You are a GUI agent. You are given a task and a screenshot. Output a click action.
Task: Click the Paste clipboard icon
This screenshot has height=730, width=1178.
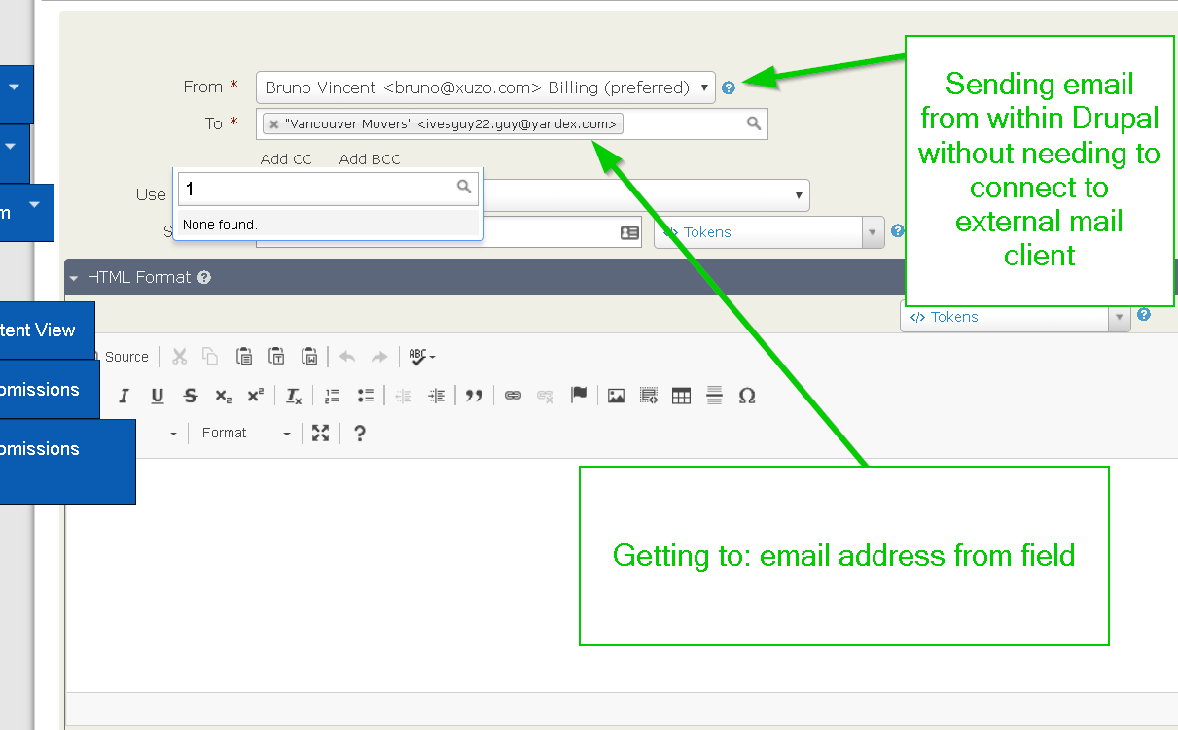tap(244, 357)
